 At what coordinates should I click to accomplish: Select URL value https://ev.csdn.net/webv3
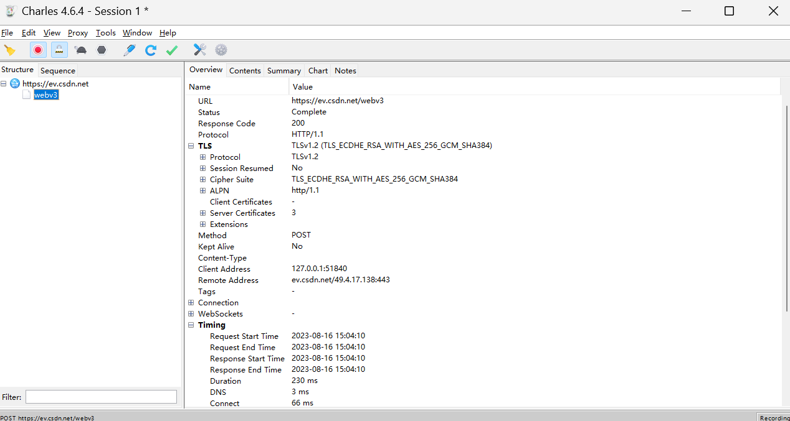[x=338, y=101]
